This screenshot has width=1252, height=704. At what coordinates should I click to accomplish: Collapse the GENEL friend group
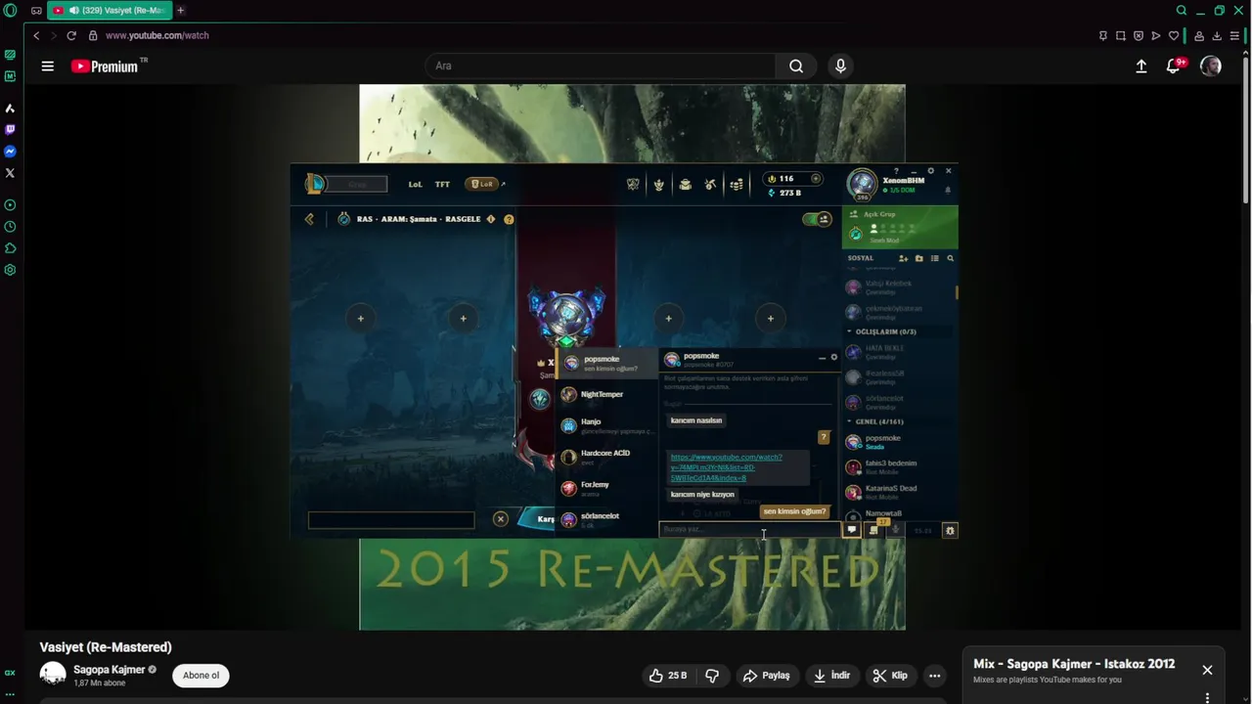click(x=849, y=421)
